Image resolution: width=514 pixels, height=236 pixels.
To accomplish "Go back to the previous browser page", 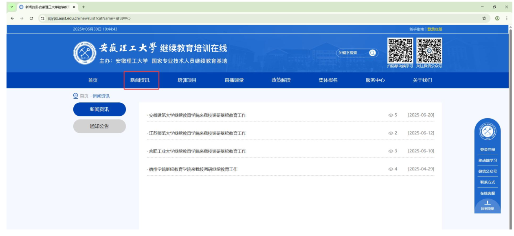I will [x=12, y=18].
